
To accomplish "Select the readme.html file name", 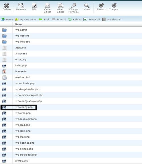I will (x=22, y=77).
